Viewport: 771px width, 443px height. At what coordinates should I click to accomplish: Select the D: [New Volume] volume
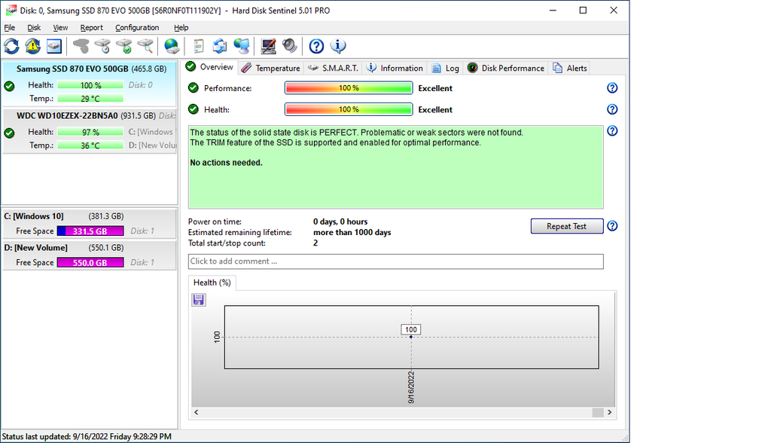[x=90, y=255]
